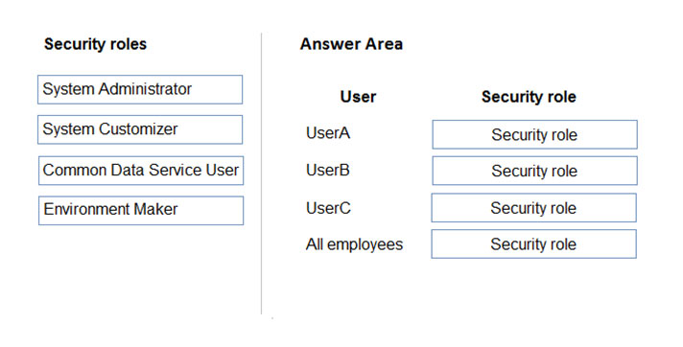683x347 pixels.
Task: Click the All employees label
Action: (354, 244)
